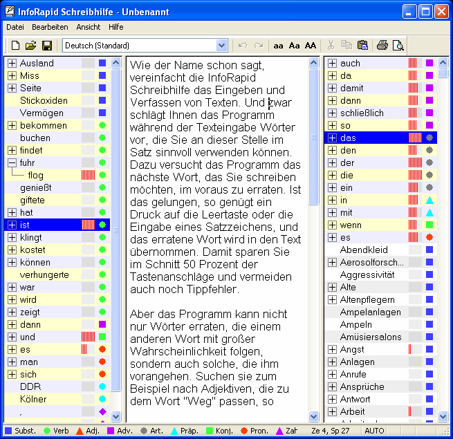Click the red frequency bar next to 'flog'

pos(88,175)
